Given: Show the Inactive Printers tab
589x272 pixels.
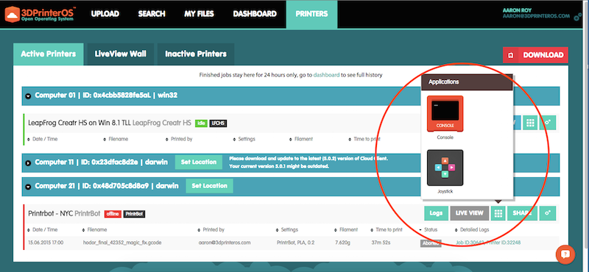Looking at the screenshot, I should [x=196, y=54].
